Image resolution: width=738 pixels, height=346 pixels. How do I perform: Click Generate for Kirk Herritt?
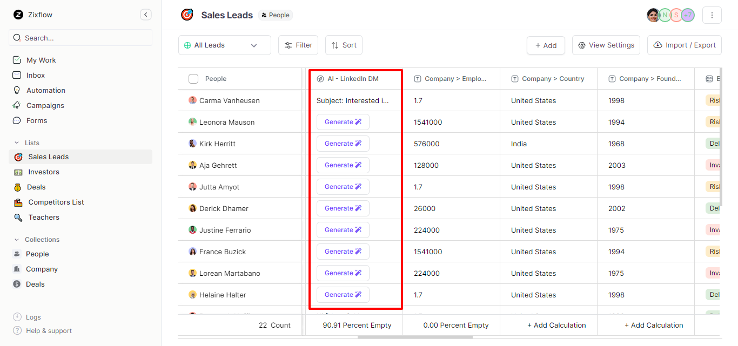point(343,143)
